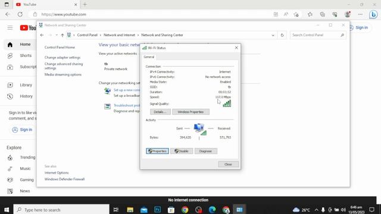Open Google Chrome from taskbar
The width and height of the screenshot is (381, 214).
tap(185, 210)
